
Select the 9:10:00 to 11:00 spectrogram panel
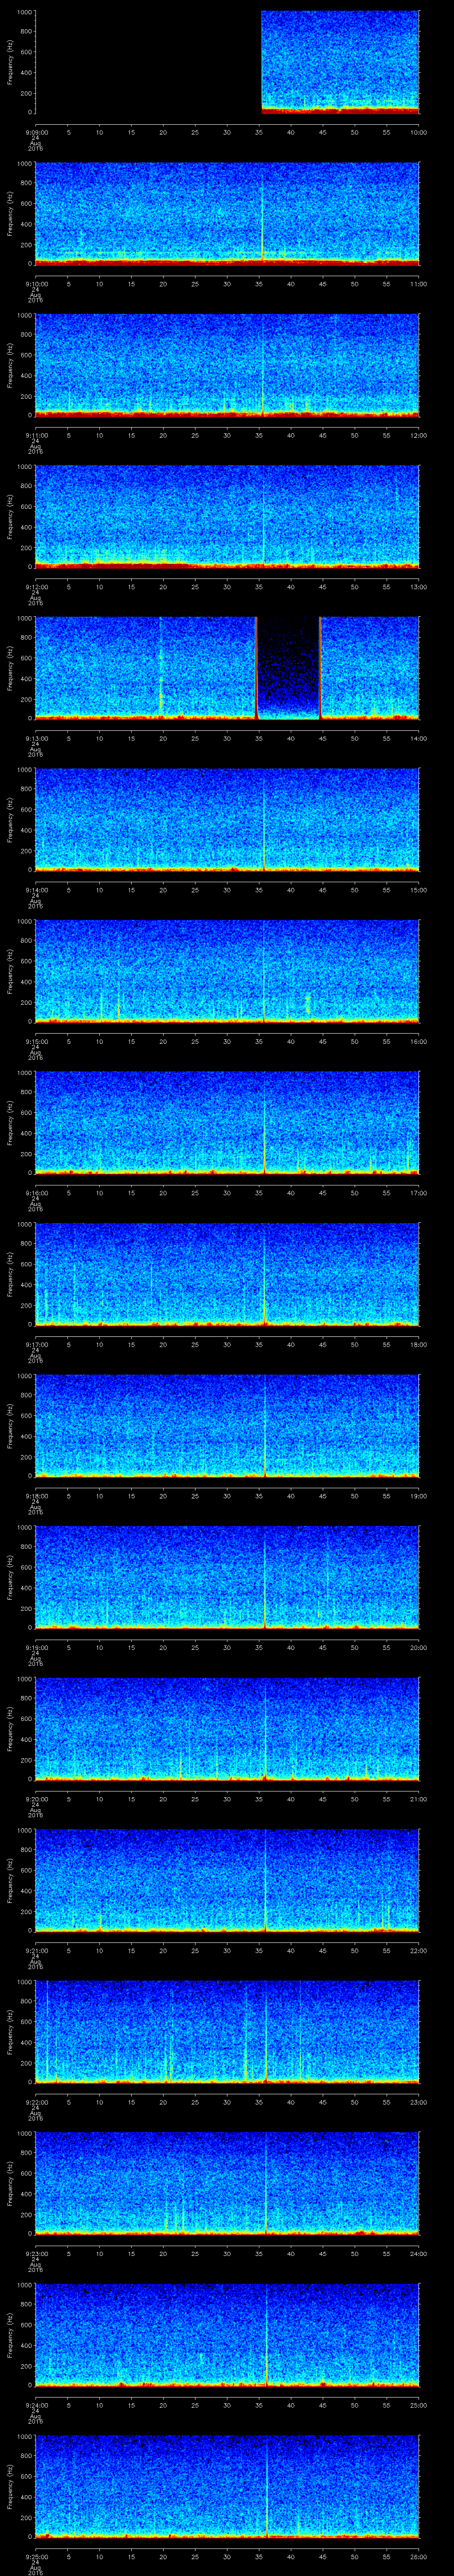227,213
